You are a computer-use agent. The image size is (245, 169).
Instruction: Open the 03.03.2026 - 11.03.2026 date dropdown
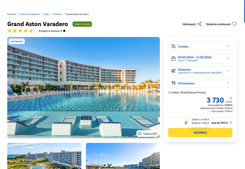tap(200, 59)
